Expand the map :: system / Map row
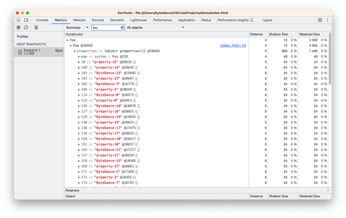The height and width of the screenshot is (218, 346). (x=79, y=57)
